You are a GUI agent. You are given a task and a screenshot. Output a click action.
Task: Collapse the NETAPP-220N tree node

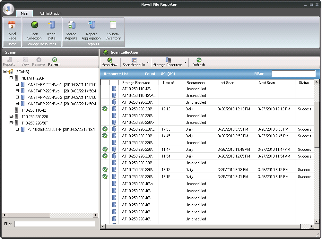point(11,78)
